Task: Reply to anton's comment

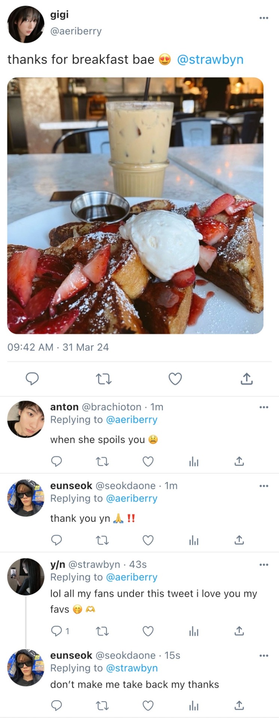Action: click(x=56, y=461)
